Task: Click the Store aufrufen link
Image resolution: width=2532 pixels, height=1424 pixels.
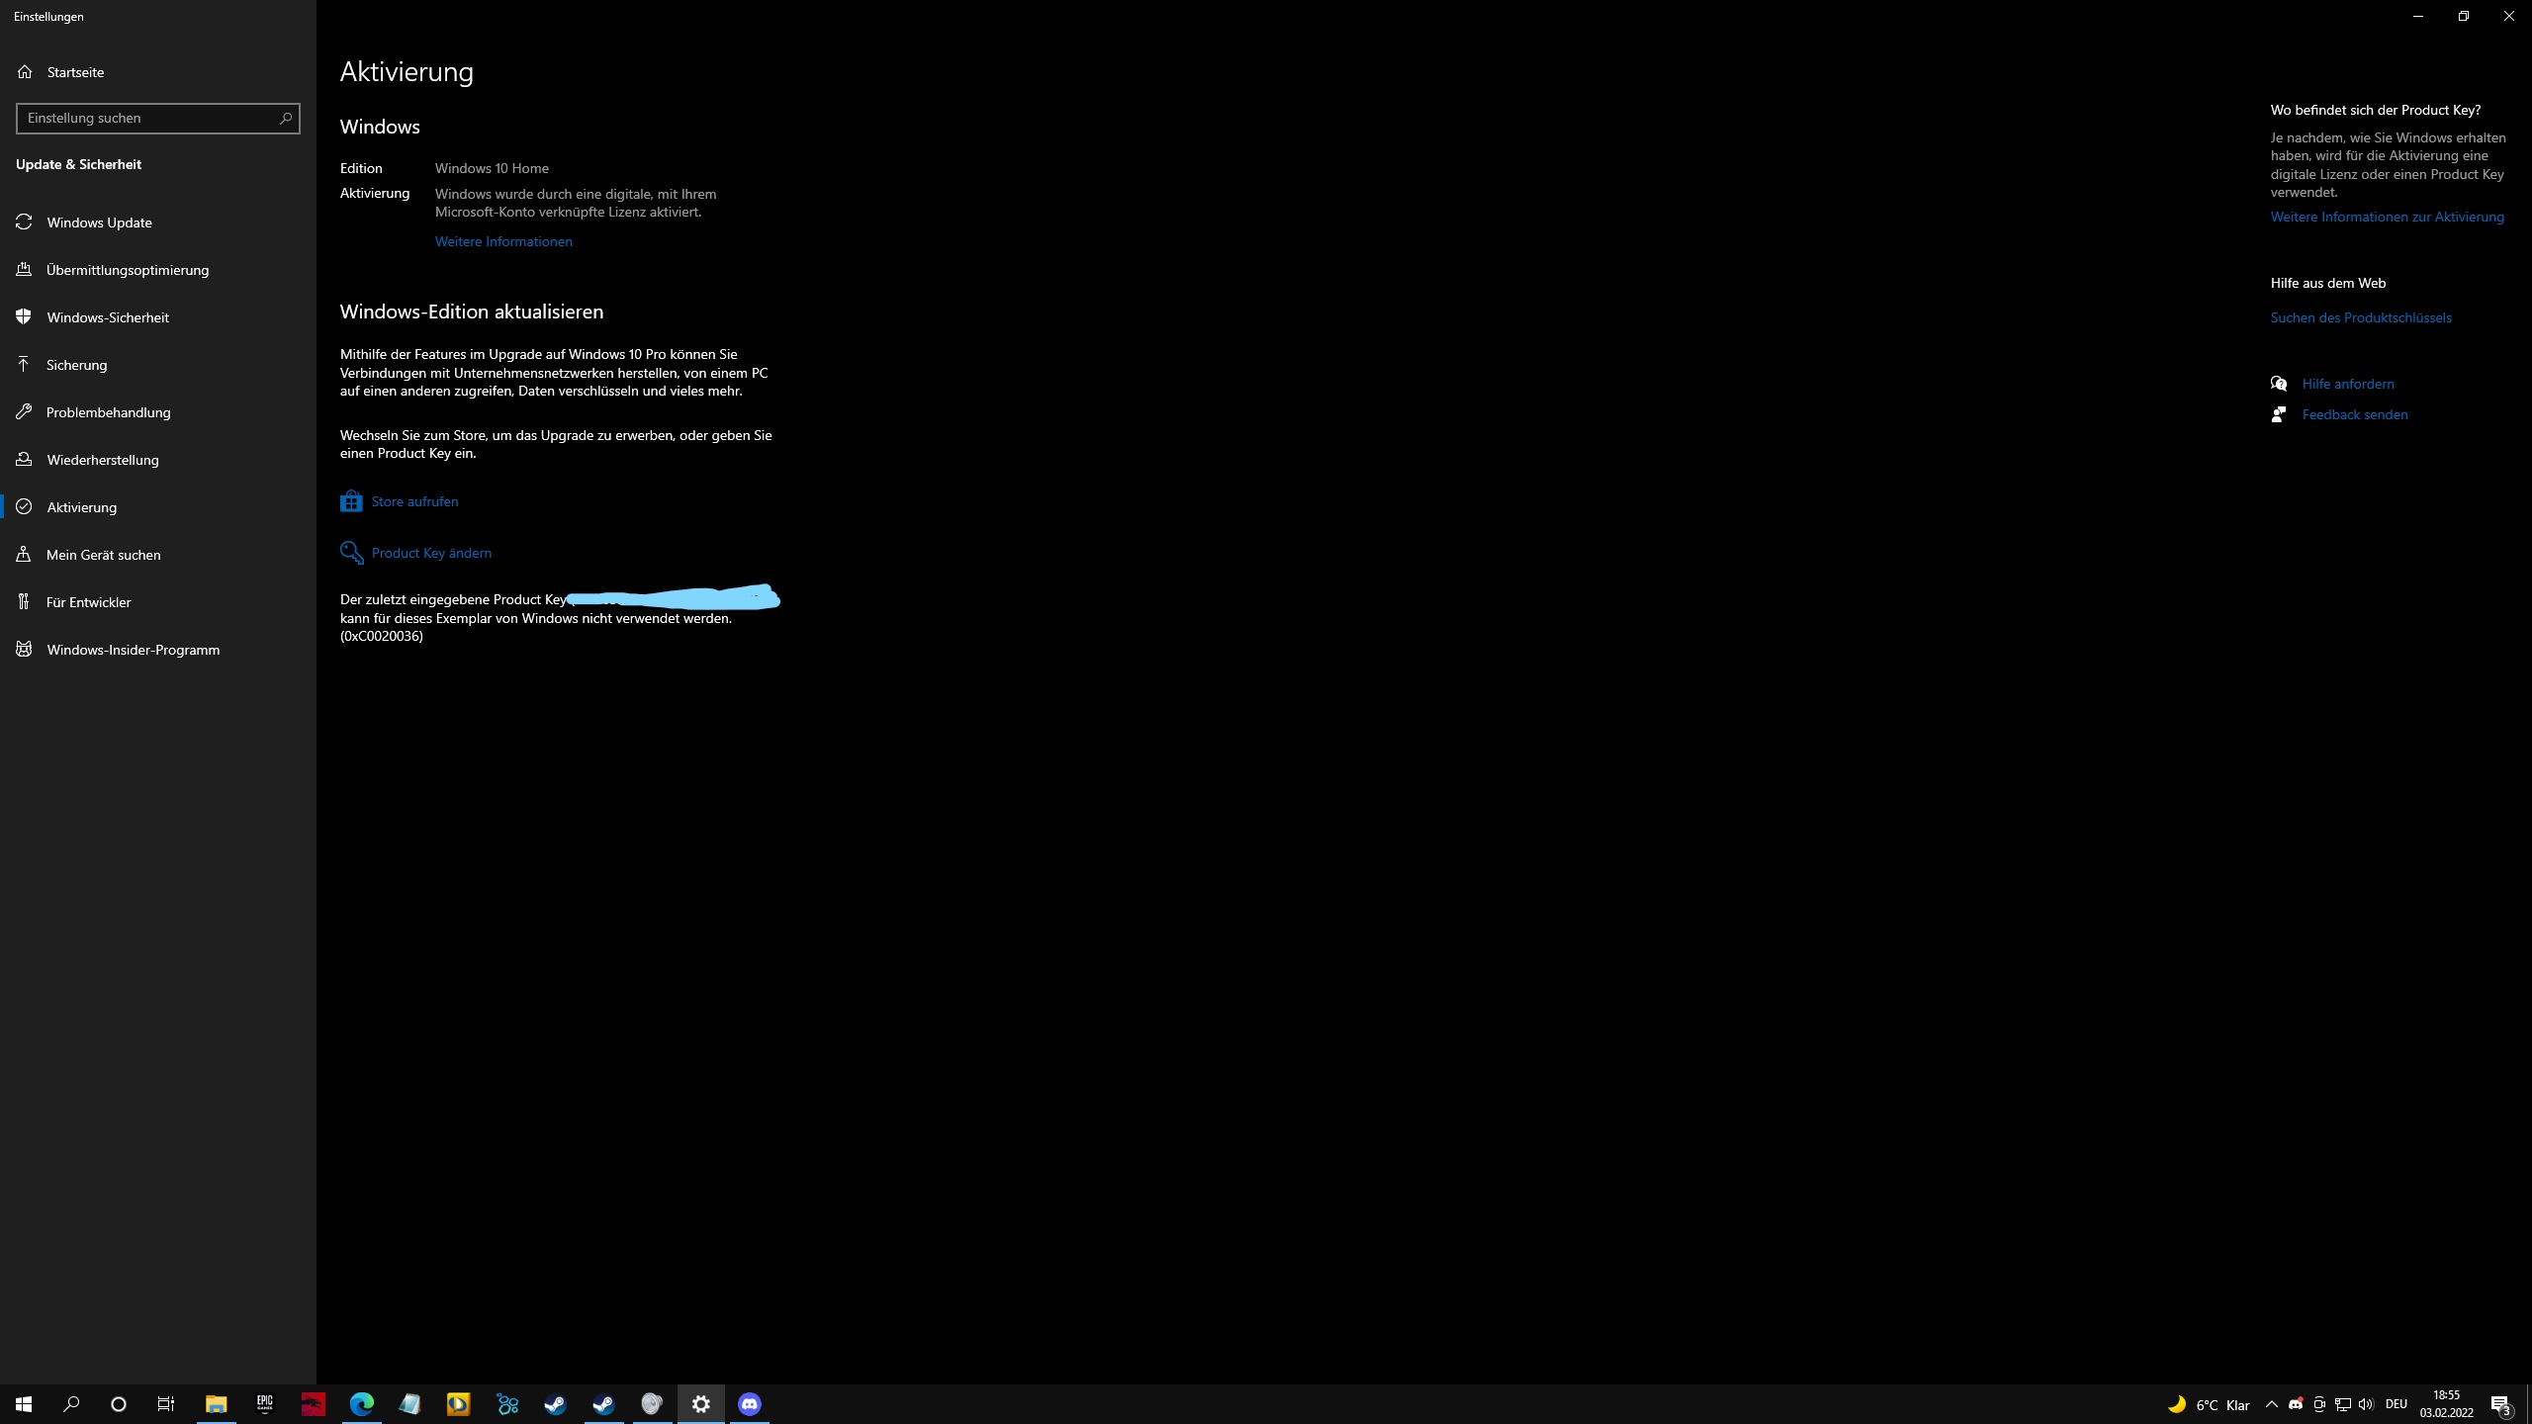Action: (x=414, y=501)
